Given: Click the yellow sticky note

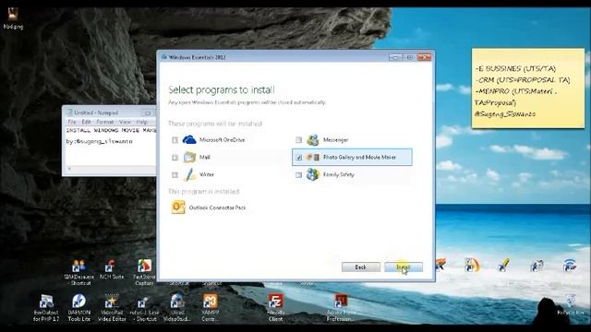Looking at the screenshot, I should click(527, 88).
